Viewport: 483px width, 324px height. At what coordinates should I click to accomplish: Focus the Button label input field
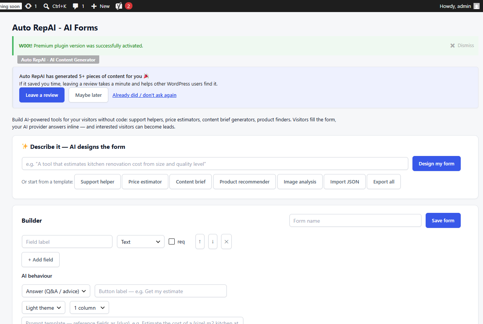click(x=161, y=291)
